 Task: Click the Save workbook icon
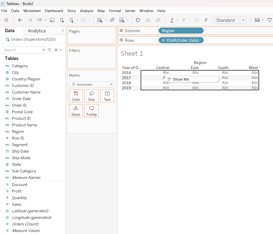52,20
